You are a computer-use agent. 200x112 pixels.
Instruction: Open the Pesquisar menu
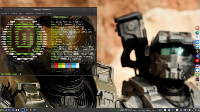click(29, 13)
